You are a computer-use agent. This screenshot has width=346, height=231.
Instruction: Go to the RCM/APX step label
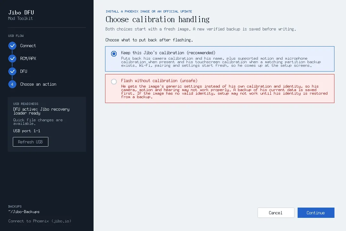point(28,59)
